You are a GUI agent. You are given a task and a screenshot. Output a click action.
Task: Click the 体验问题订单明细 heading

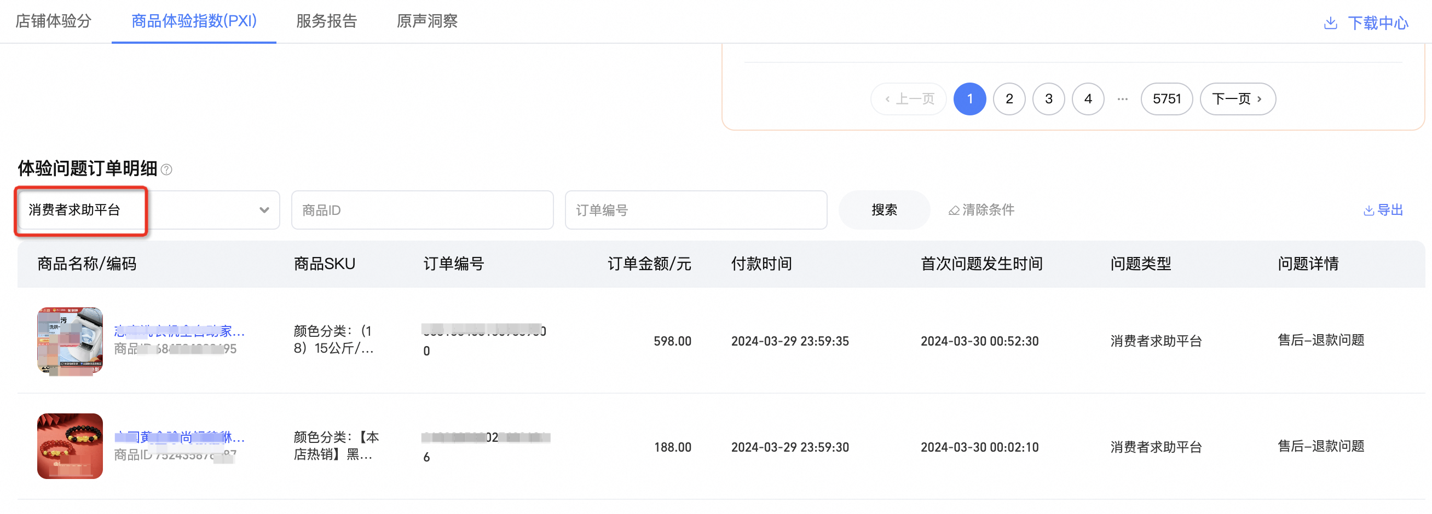point(87,168)
